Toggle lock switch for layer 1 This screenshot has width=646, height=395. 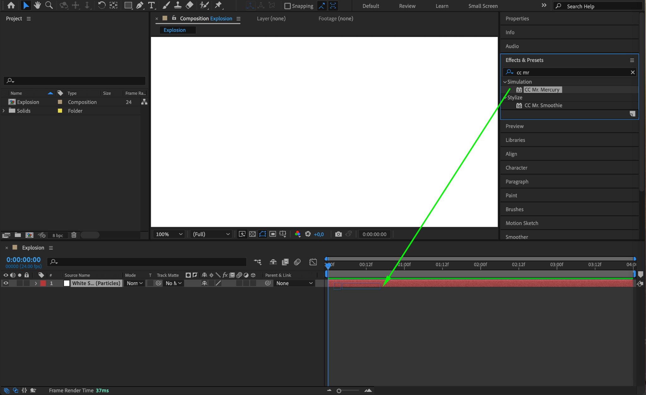click(27, 283)
